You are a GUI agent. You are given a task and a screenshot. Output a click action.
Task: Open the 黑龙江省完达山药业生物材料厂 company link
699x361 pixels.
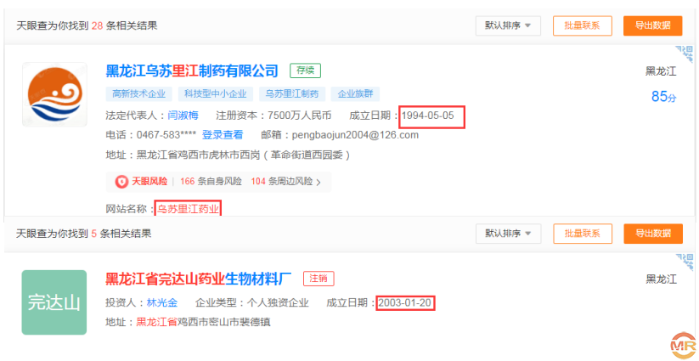pyautogui.click(x=198, y=279)
